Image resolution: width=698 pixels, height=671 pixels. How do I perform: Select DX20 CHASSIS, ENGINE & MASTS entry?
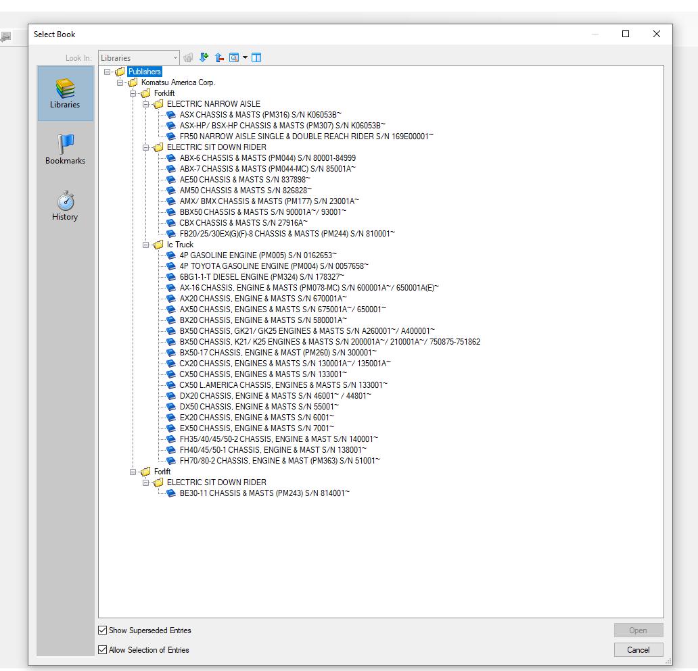pos(275,396)
